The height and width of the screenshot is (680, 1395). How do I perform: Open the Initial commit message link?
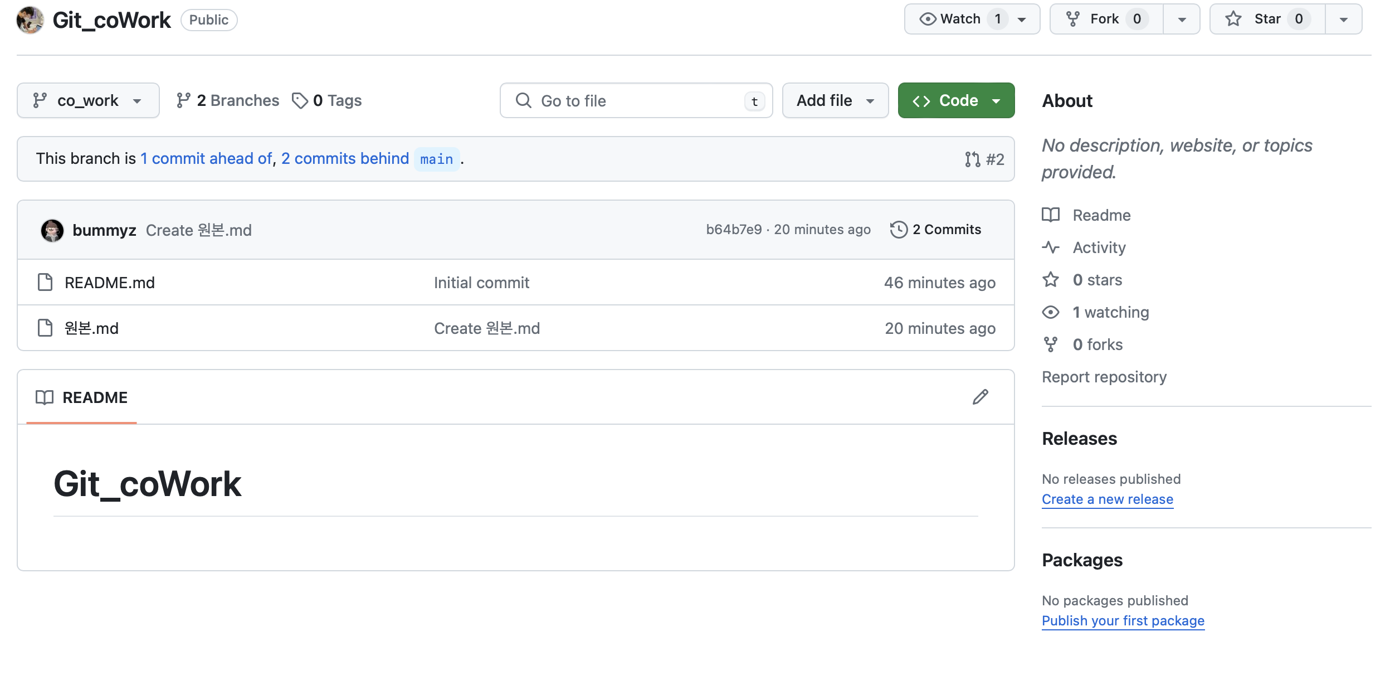481,283
